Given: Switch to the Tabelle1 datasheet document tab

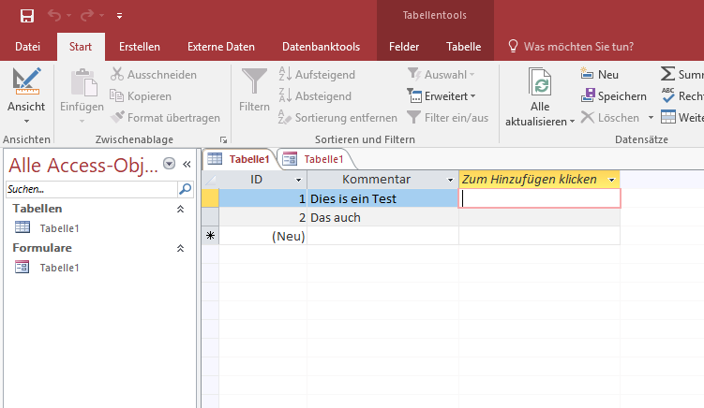Looking at the screenshot, I should point(239,159).
